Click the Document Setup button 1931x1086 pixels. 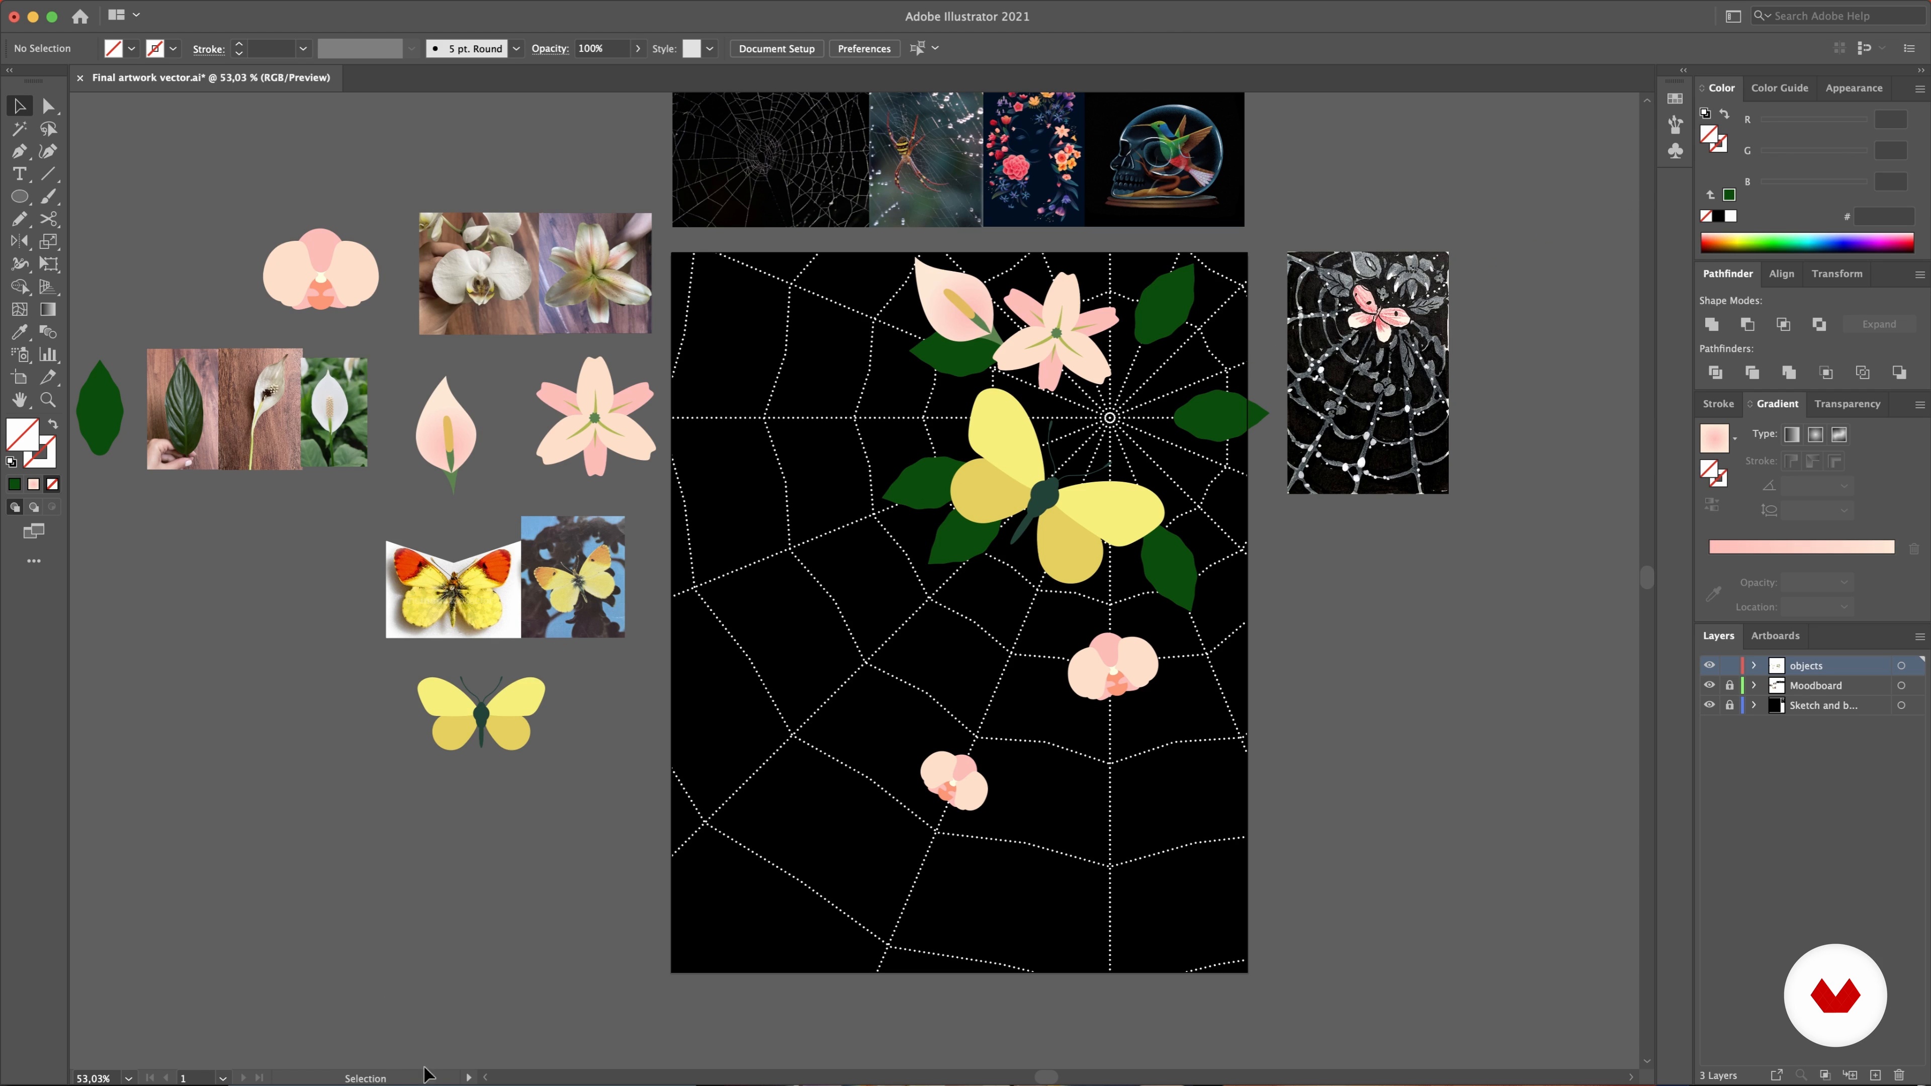[x=776, y=49]
